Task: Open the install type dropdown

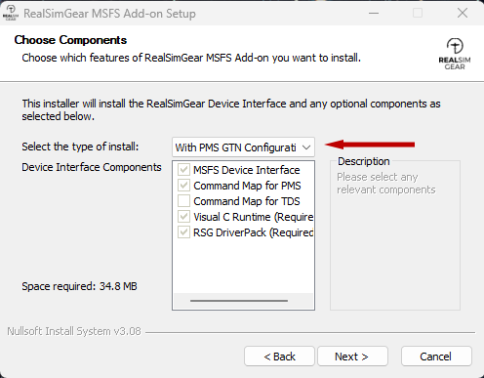Action: click(243, 147)
